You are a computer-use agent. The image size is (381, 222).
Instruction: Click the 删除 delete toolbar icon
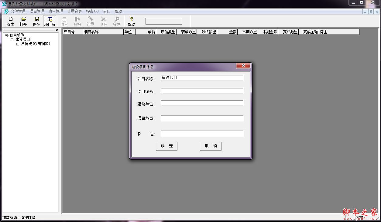[x=103, y=21]
